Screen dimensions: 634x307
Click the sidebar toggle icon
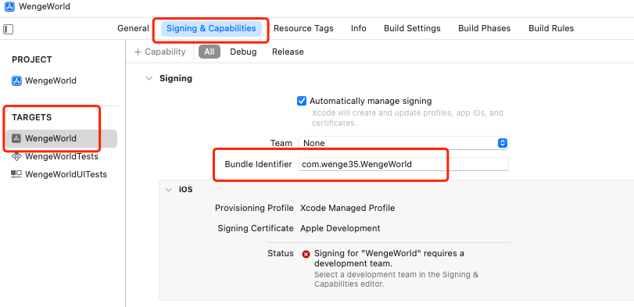coord(8,29)
